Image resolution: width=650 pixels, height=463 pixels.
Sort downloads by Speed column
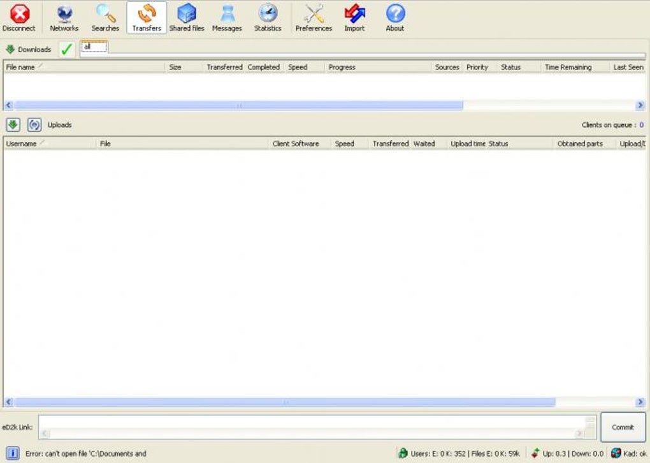point(304,67)
